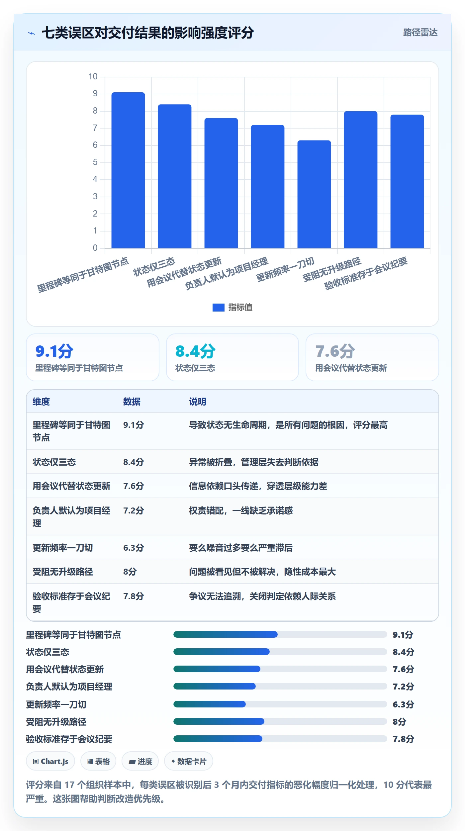Image resolution: width=465 pixels, height=831 pixels.
Task: Select table cell 信息依赖口头传递，穿透层级能力差
Action: click(258, 486)
